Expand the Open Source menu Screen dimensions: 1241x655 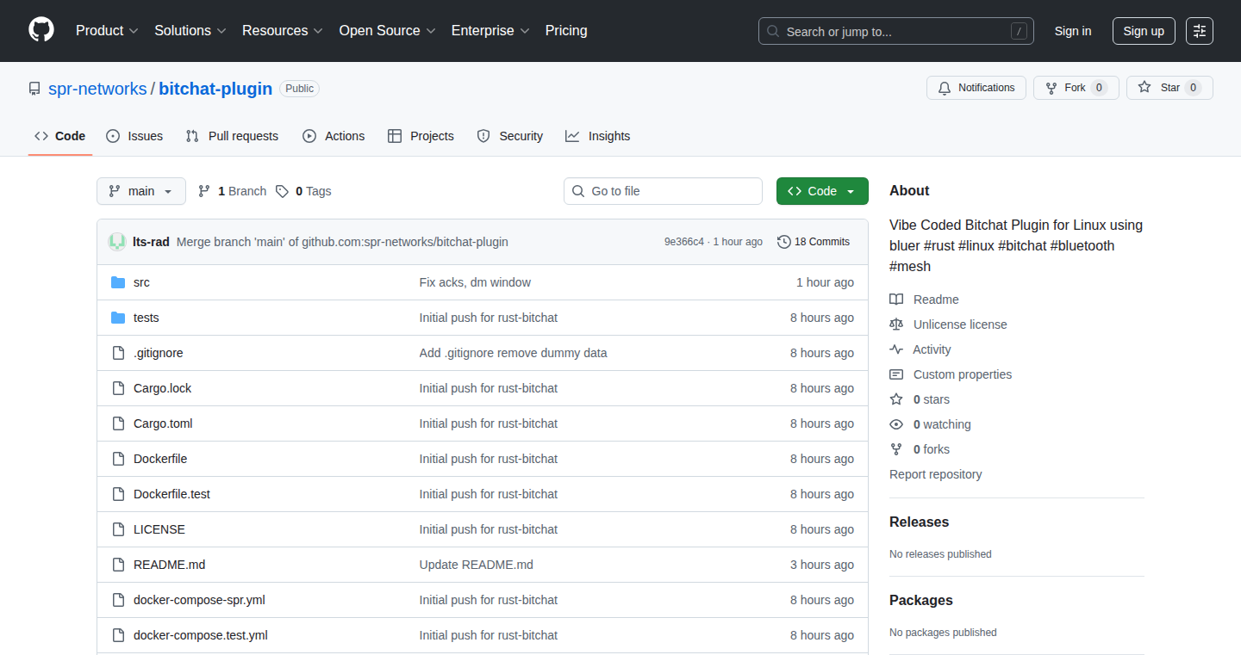[x=387, y=31]
